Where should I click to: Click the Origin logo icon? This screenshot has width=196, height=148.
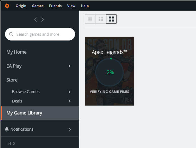(7, 6)
